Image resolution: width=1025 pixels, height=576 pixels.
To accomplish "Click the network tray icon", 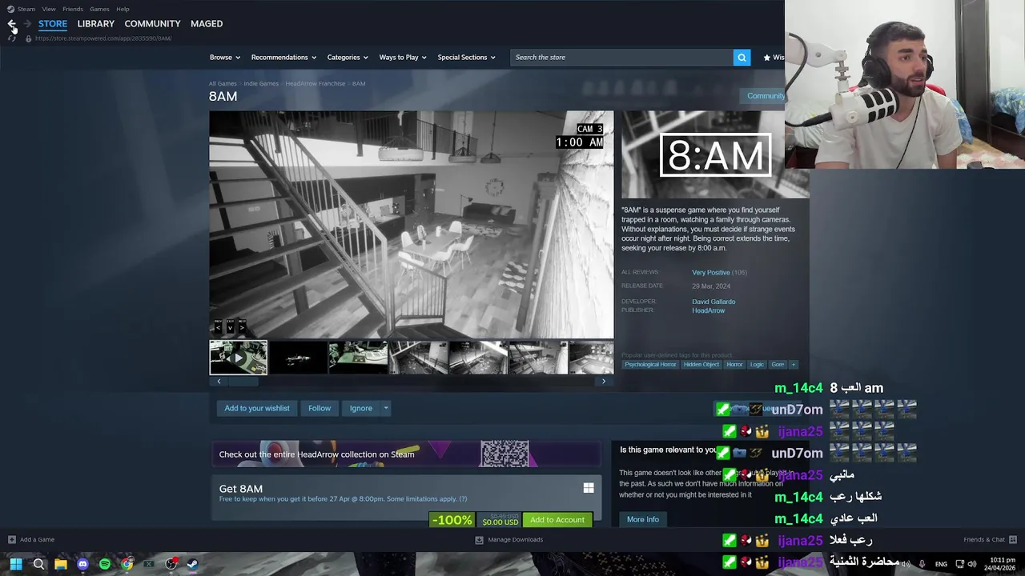I will [959, 564].
